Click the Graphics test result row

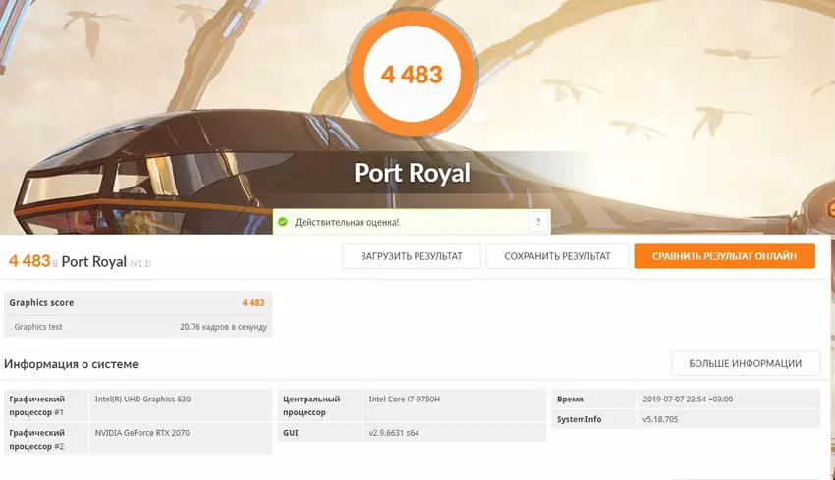pos(138,326)
